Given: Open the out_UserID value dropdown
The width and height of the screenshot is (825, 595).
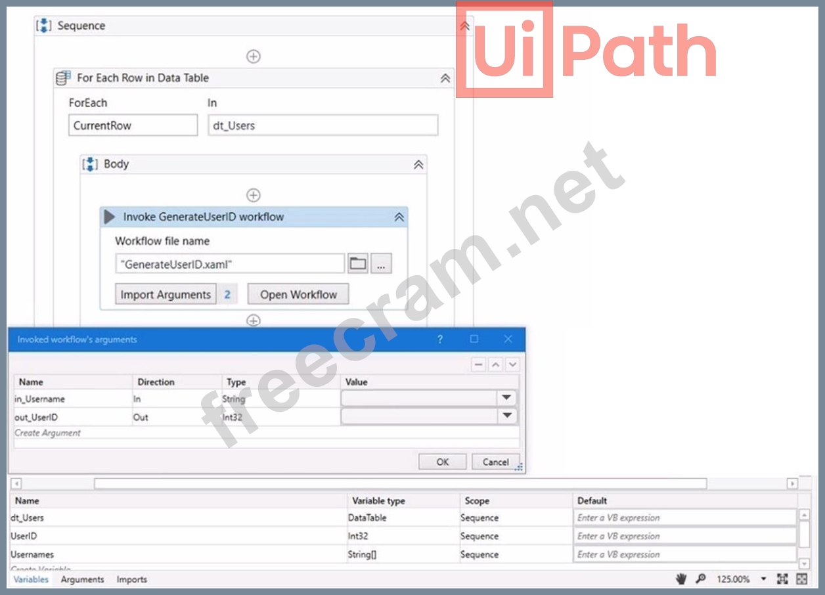Looking at the screenshot, I should (x=506, y=416).
